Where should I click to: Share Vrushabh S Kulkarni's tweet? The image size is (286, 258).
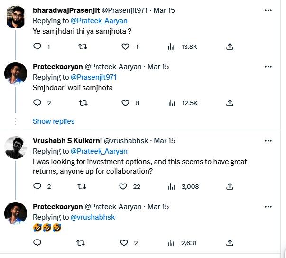(x=230, y=186)
